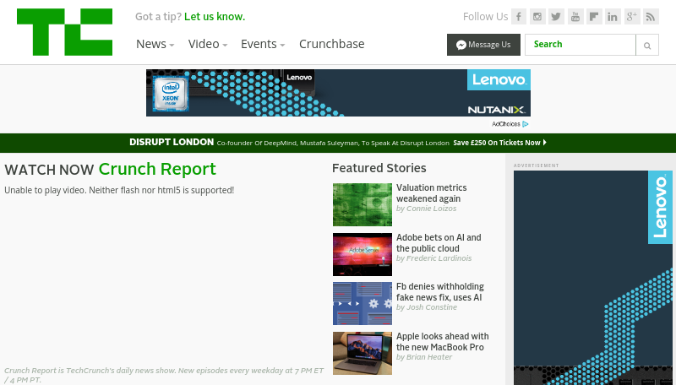Viewport: 676px width, 385px height.
Task: Open the Crunch Report heading link
Action: tap(157, 169)
